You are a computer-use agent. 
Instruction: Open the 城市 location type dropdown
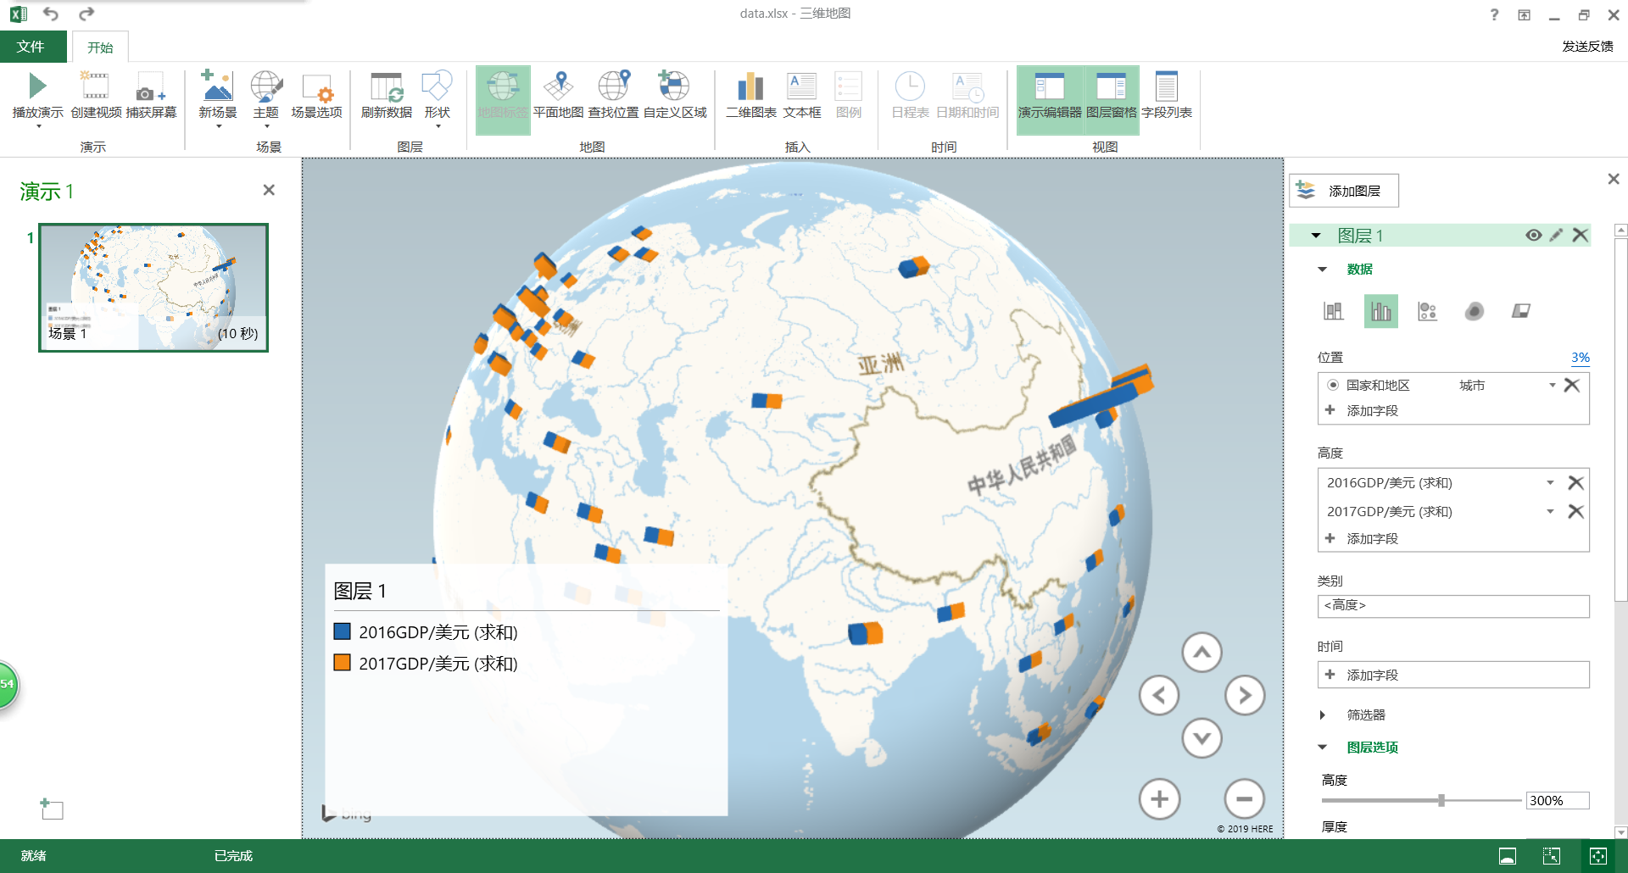pyautogui.click(x=1552, y=385)
